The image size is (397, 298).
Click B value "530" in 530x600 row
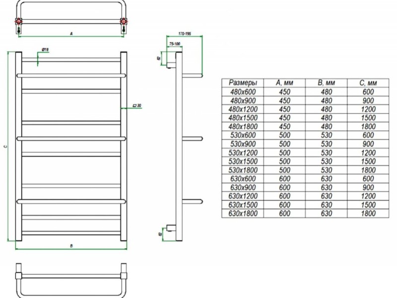(x=326, y=135)
